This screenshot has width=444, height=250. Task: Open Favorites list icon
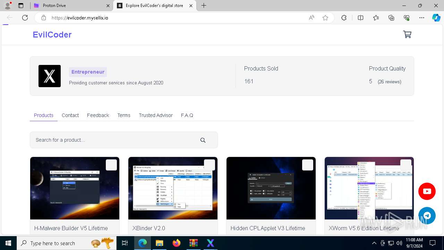[376, 18]
